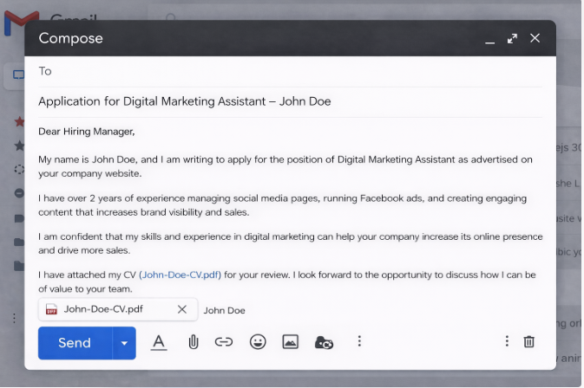Open three-dot menu beside the trash icon

coord(507,341)
